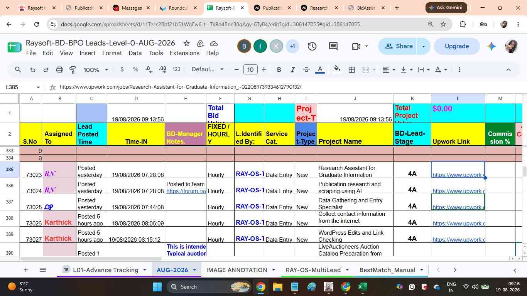
Task: Toggle bold formatting
Action: [279, 70]
